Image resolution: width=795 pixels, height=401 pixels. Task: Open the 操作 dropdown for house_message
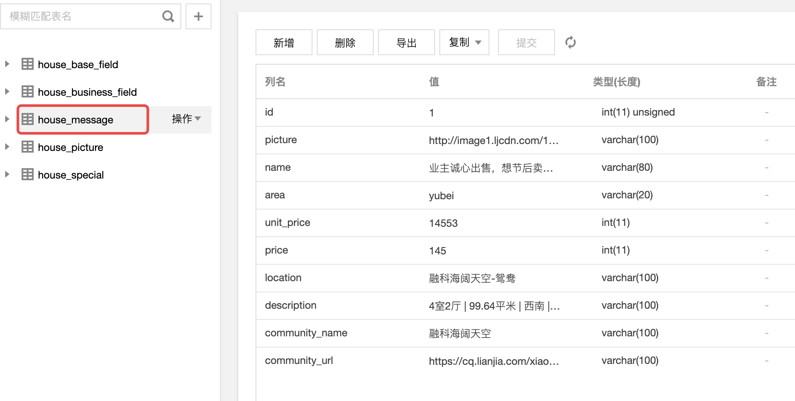(186, 119)
